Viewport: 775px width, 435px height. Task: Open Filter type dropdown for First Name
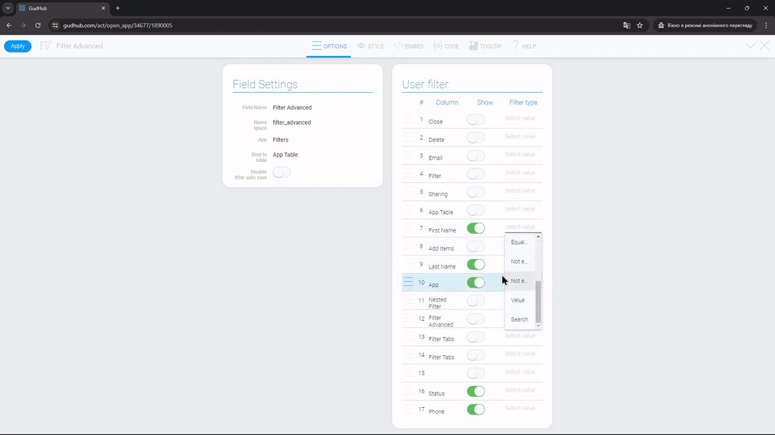click(x=523, y=227)
